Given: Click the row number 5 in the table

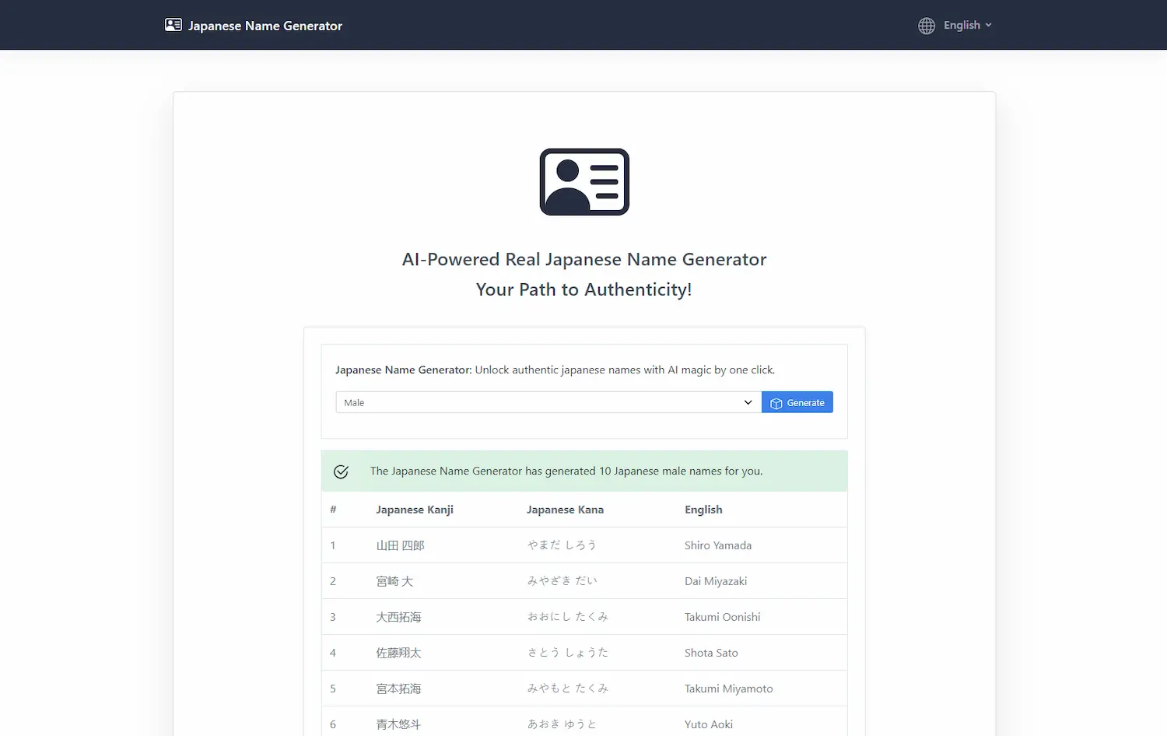Looking at the screenshot, I should click(333, 688).
